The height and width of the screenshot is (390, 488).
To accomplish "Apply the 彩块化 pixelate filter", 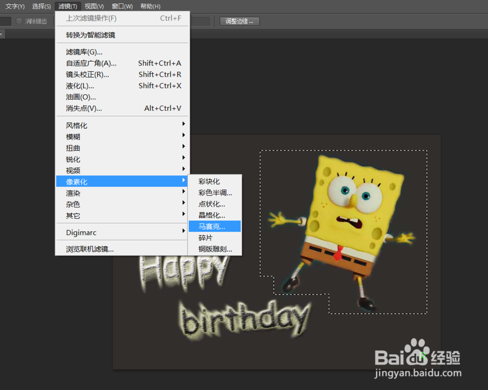I will click(215, 181).
